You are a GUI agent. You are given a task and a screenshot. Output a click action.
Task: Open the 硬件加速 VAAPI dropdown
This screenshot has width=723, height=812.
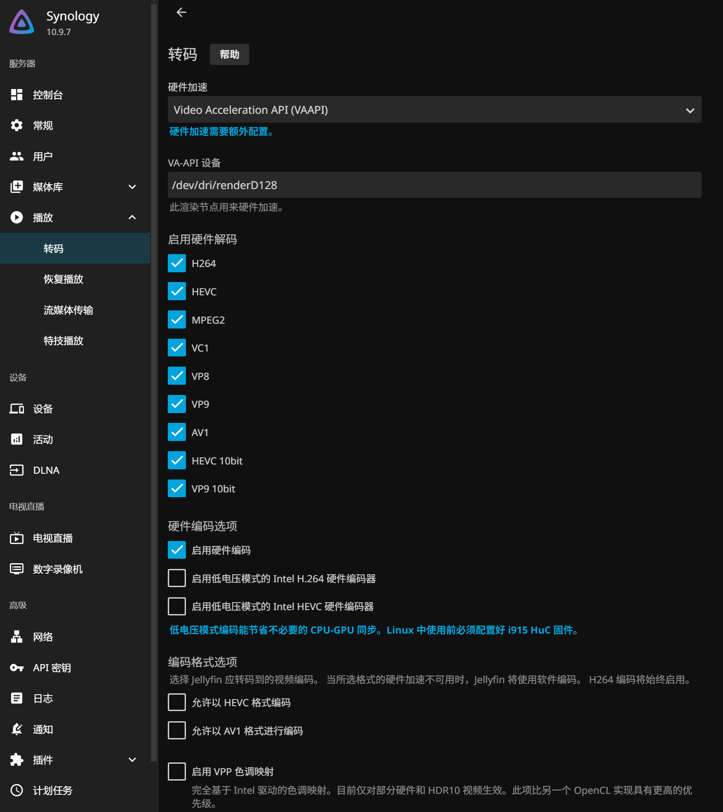pyautogui.click(x=434, y=110)
